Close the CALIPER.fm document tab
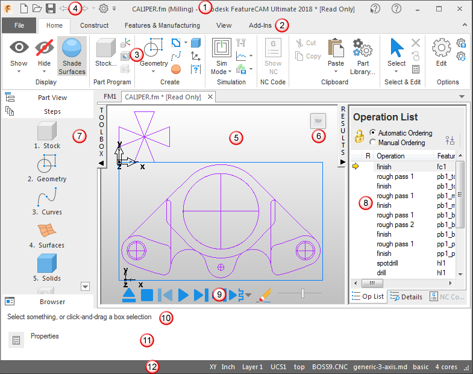The image size is (473, 374). [210, 97]
